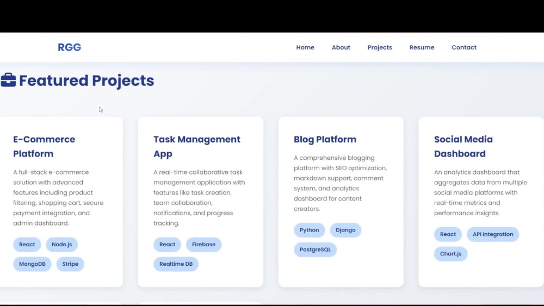Click the E-Commerce description starting 'A full-stack e-commerce'

coord(58,197)
